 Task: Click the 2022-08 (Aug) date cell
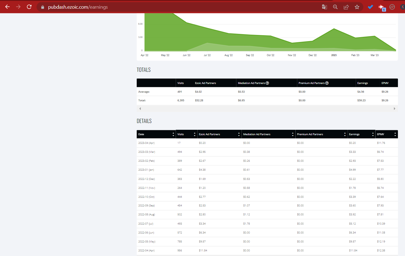146,214
